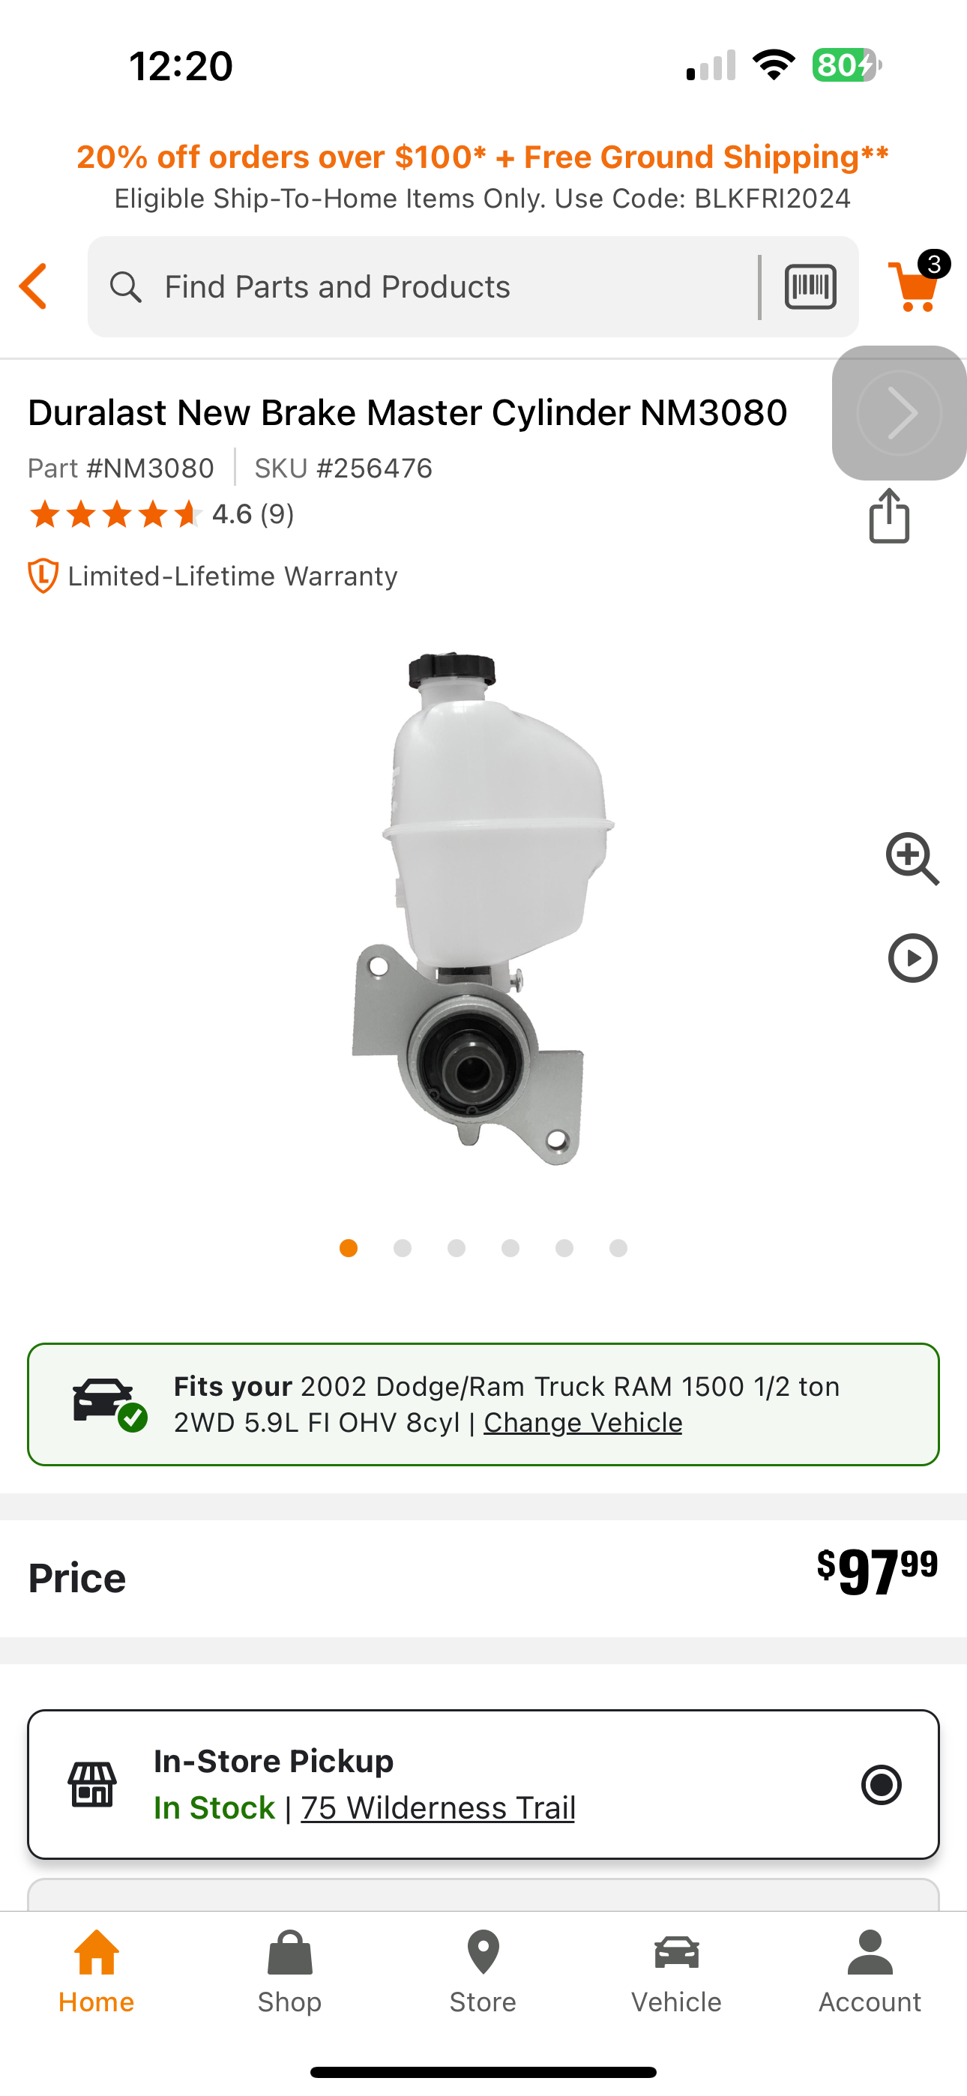Play the product video
Viewport: 967px width, 2096px height.
click(912, 958)
